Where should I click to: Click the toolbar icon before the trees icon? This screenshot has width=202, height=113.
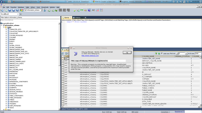pyautogui.click(x=17, y=10)
